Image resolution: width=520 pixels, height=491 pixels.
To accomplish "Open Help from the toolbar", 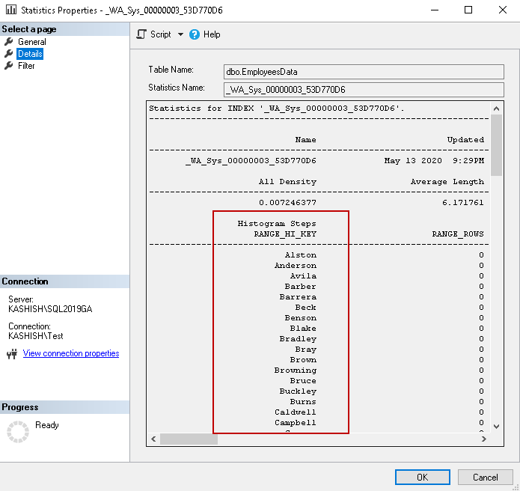I will (x=212, y=34).
